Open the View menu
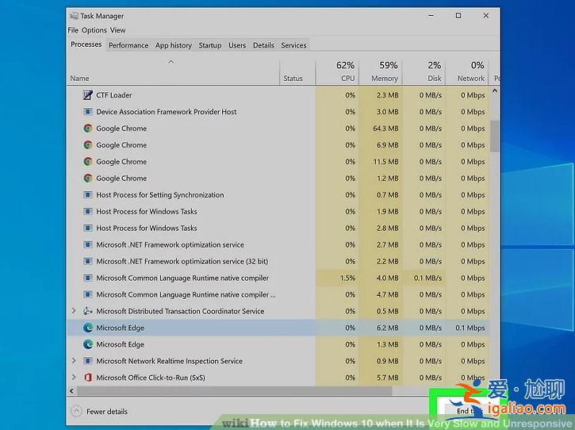The height and width of the screenshot is (430, 575). pyautogui.click(x=117, y=30)
